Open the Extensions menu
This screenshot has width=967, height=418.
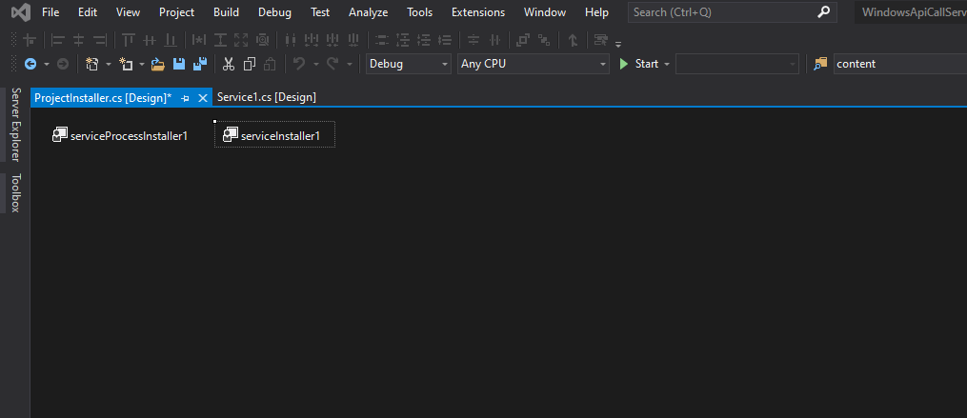pyautogui.click(x=478, y=12)
